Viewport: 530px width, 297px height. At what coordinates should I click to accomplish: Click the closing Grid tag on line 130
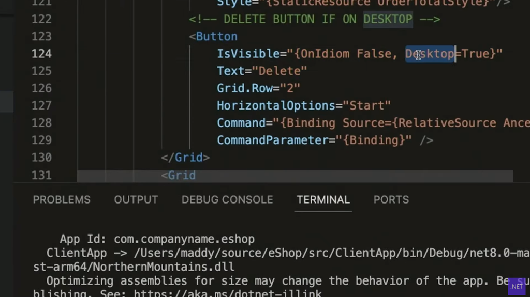click(185, 157)
